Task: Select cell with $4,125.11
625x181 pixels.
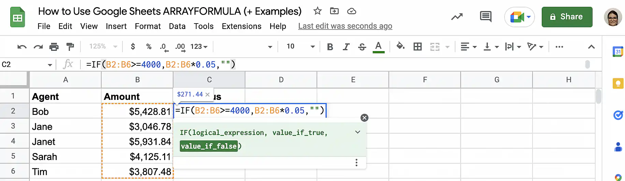Action: (137, 156)
